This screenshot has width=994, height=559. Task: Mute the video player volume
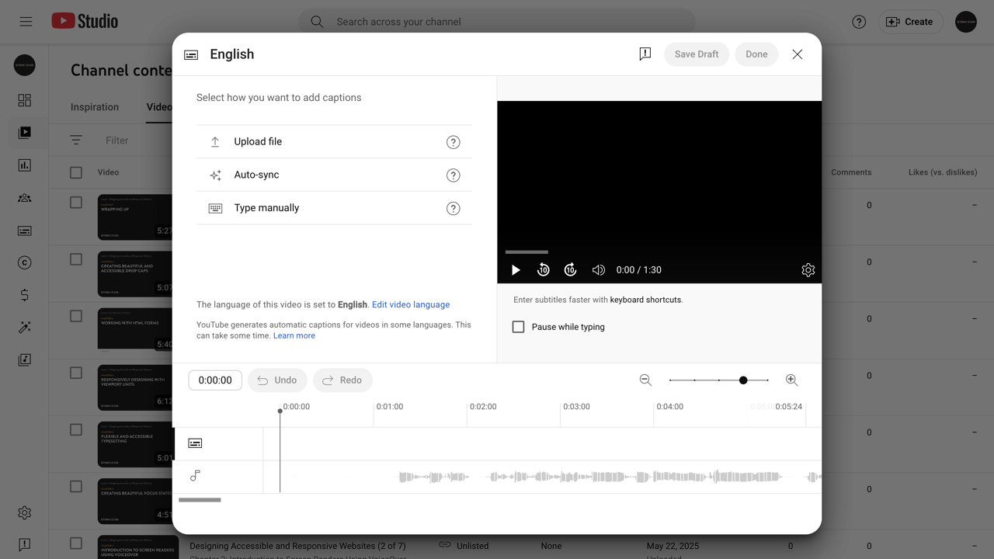(x=598, y=270)
